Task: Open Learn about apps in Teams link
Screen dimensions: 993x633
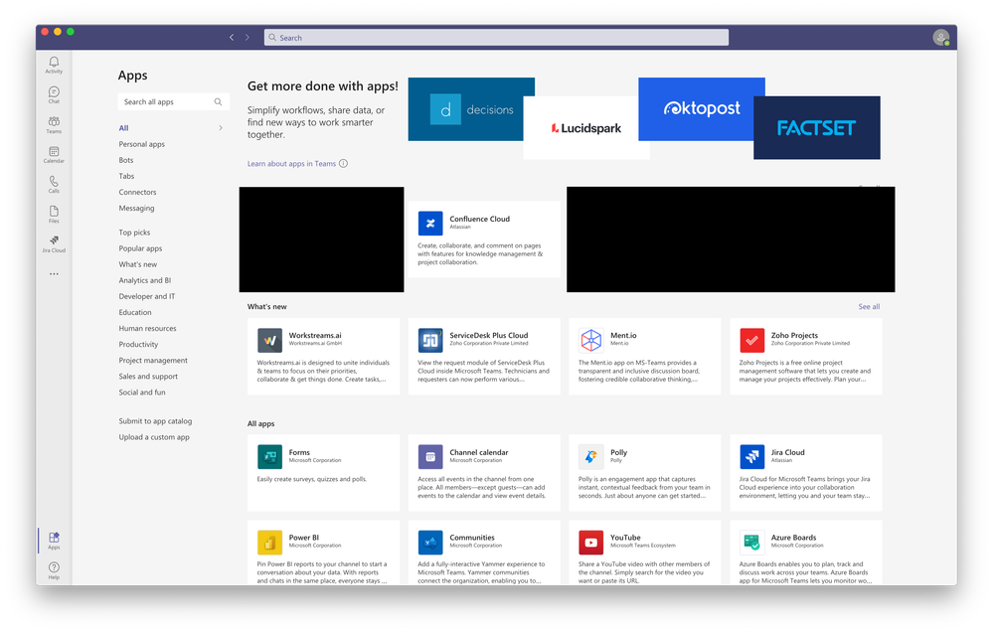Action: pos(291,163)
